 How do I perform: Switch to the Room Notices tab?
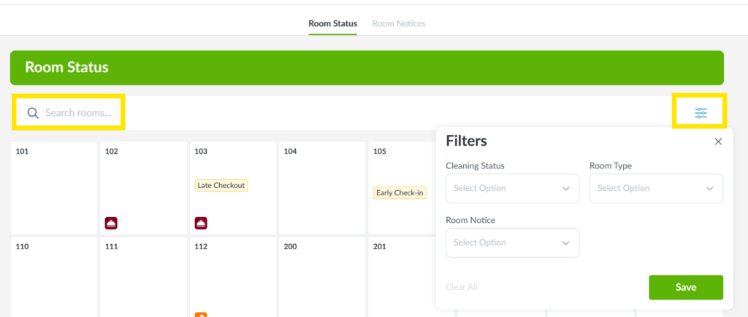(x=399, y=23)
